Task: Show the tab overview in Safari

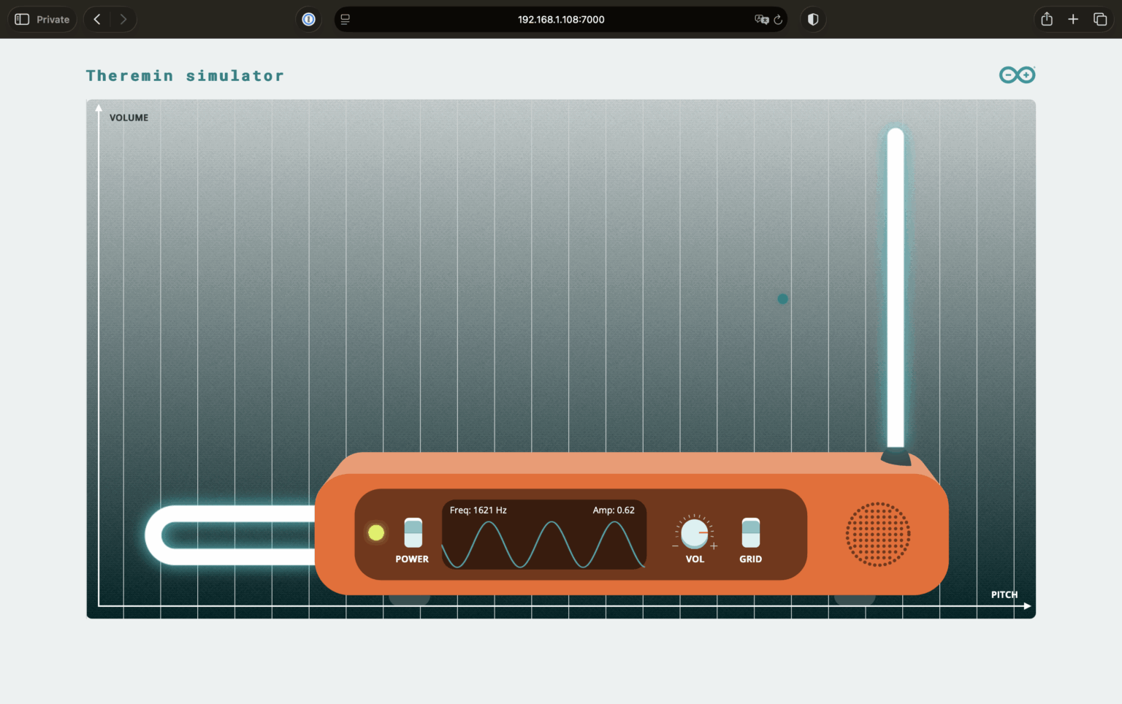Action: click(1100, 19)
